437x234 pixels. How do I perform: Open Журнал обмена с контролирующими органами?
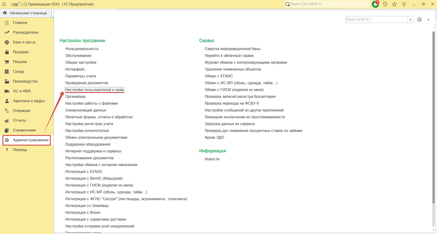[x=246, y=62]
